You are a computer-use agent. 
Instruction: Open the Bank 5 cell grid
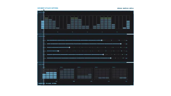click(x=119, y=74)
